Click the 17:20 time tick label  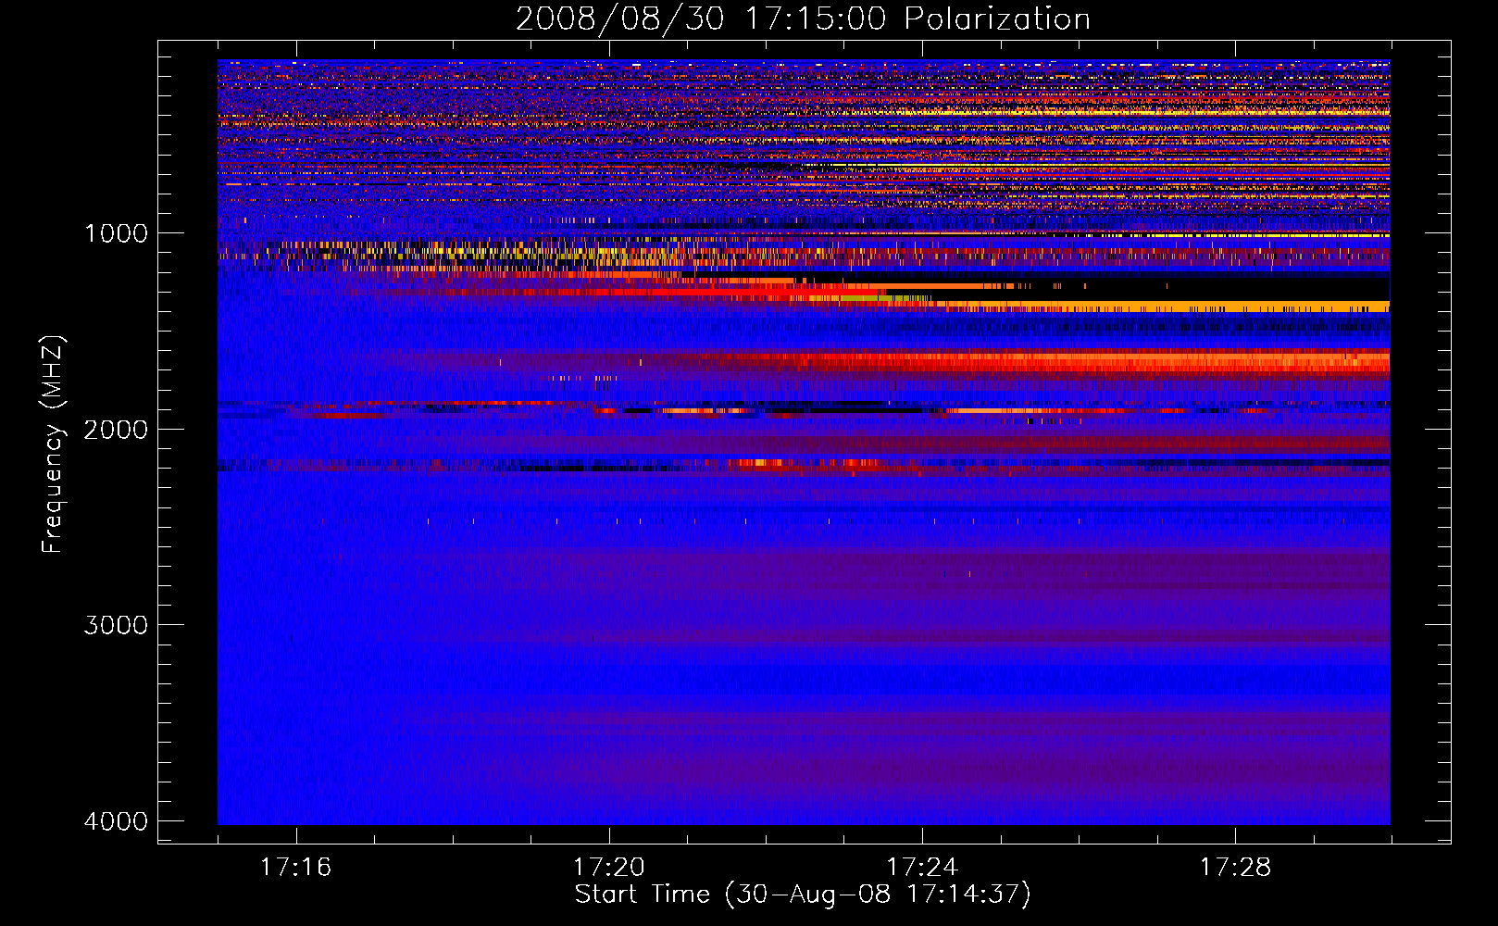point(609,867)
